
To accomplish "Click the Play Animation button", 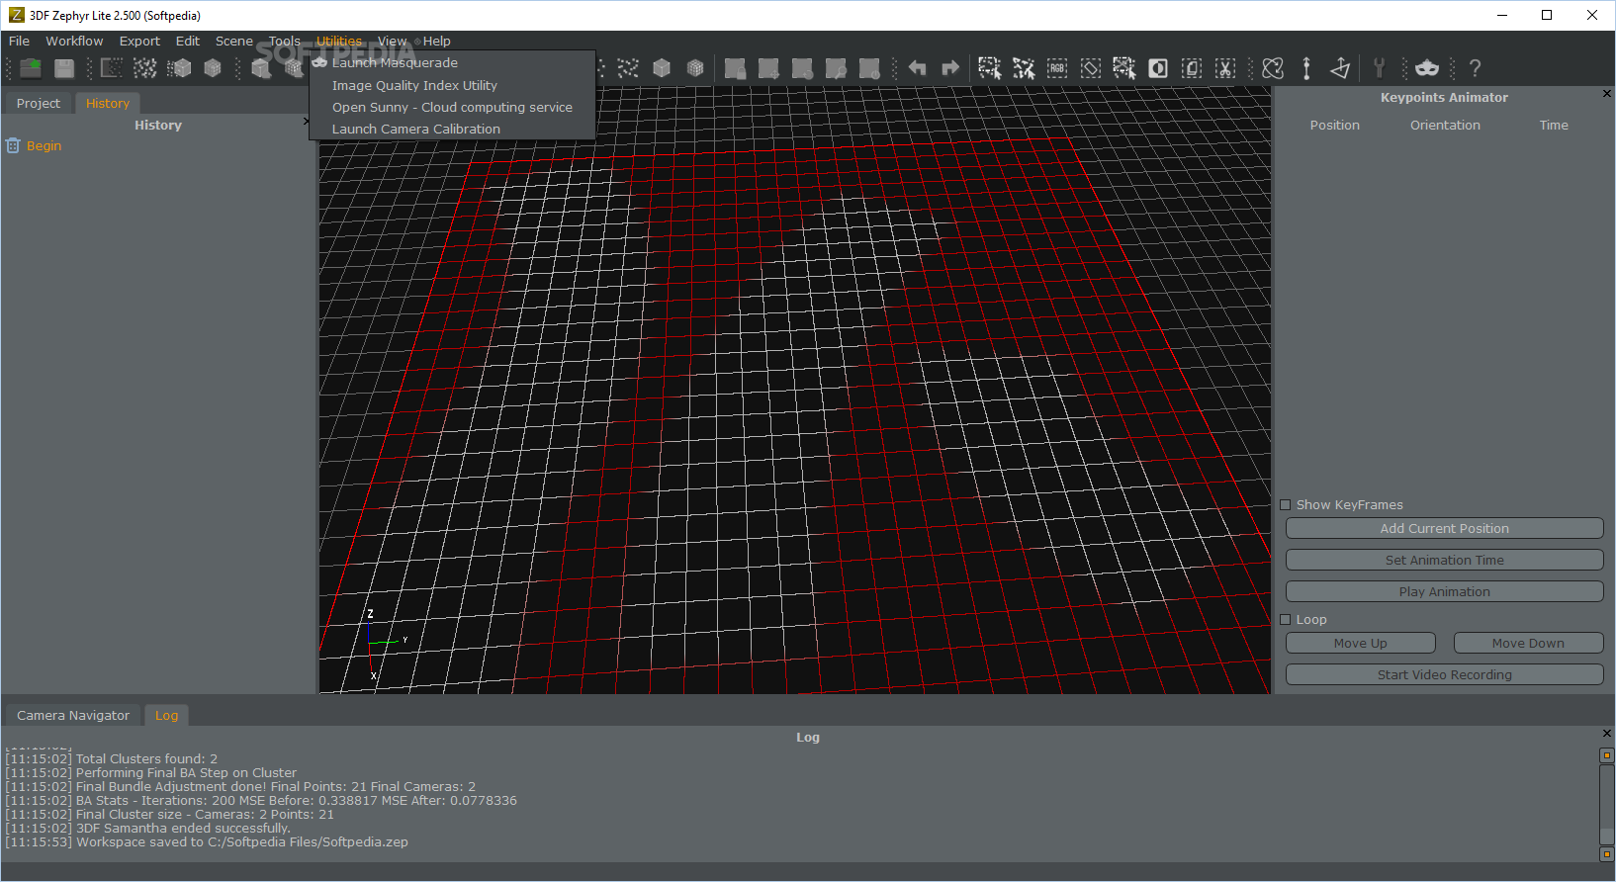I will click(1445, 592).
